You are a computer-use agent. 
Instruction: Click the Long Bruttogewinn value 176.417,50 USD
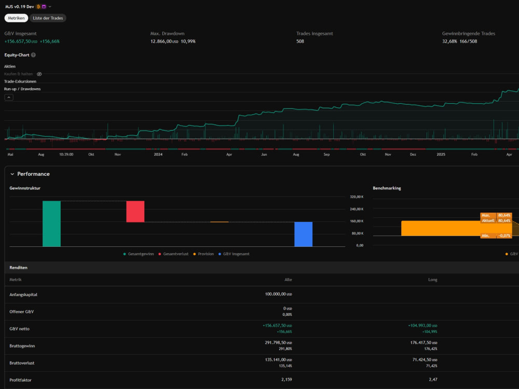click(x=424, y=343)
